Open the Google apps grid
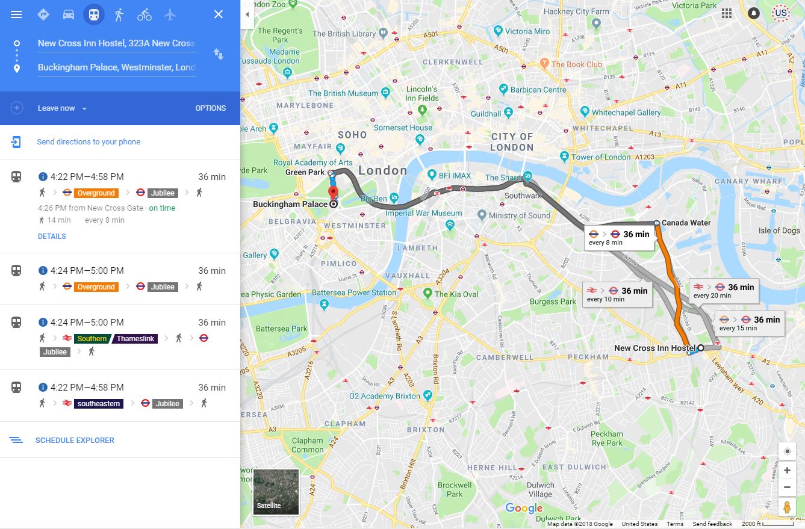 [727, 13]
